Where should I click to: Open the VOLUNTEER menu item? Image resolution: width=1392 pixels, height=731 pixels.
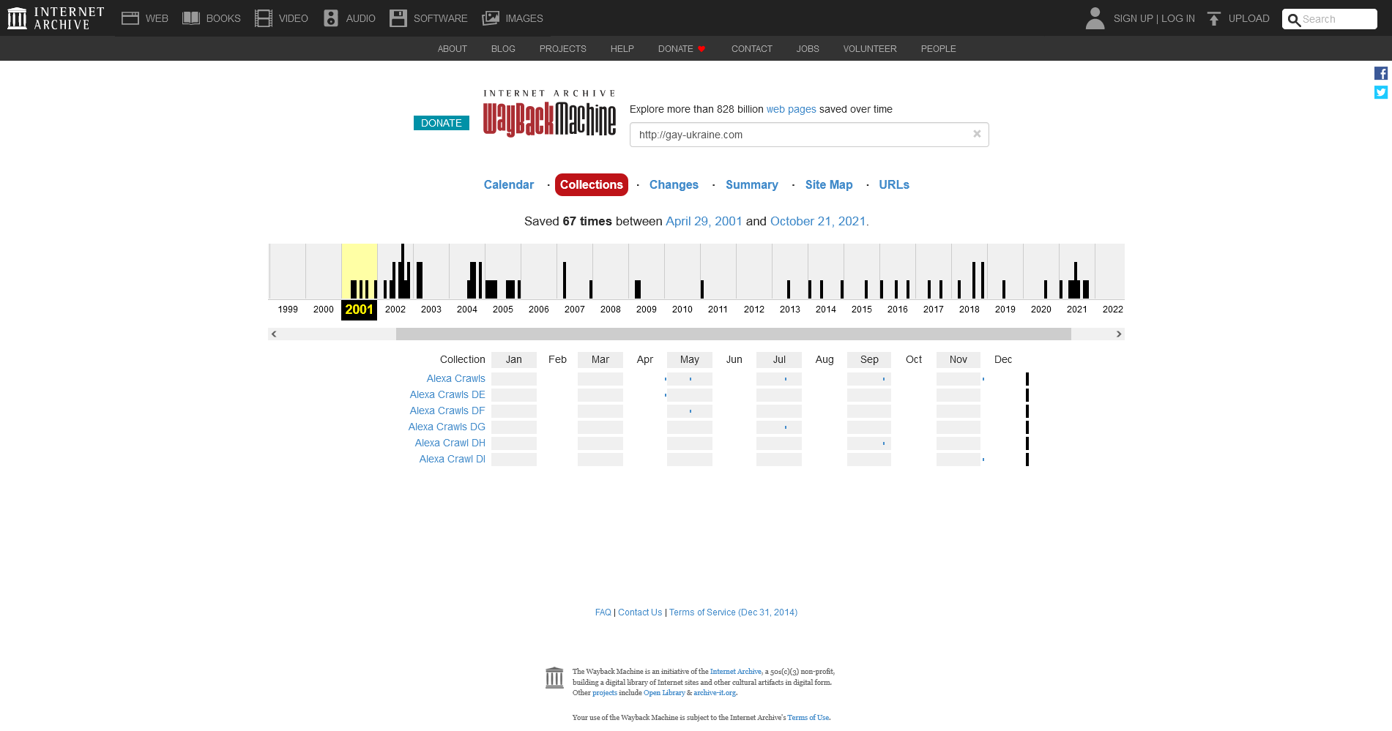coord(870,49)
